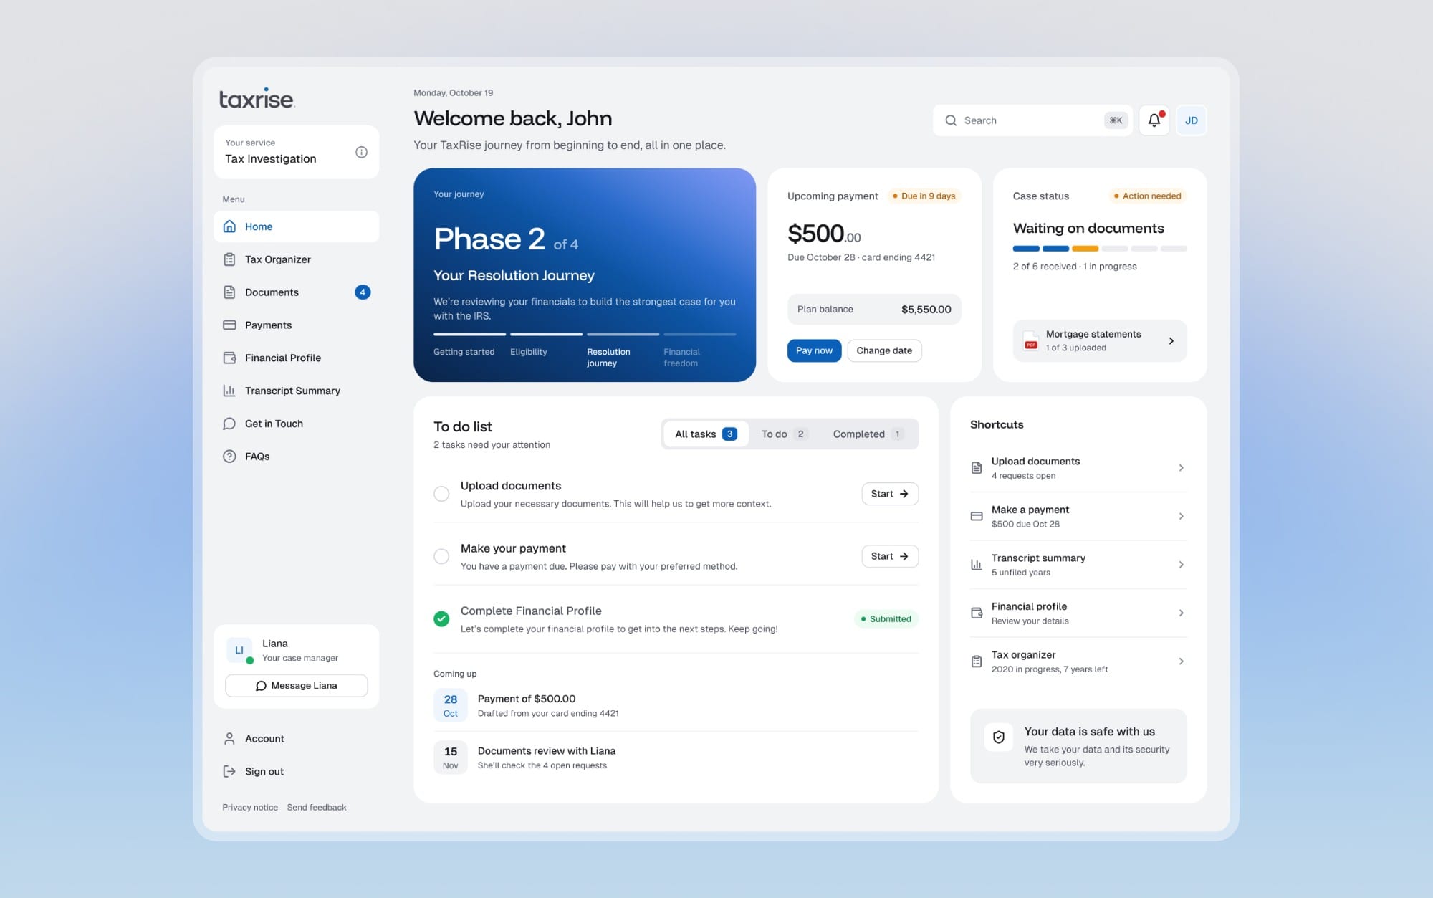1433x898 pixels.
Task: Switch to the All tasks tab
Action: (706, 434)
